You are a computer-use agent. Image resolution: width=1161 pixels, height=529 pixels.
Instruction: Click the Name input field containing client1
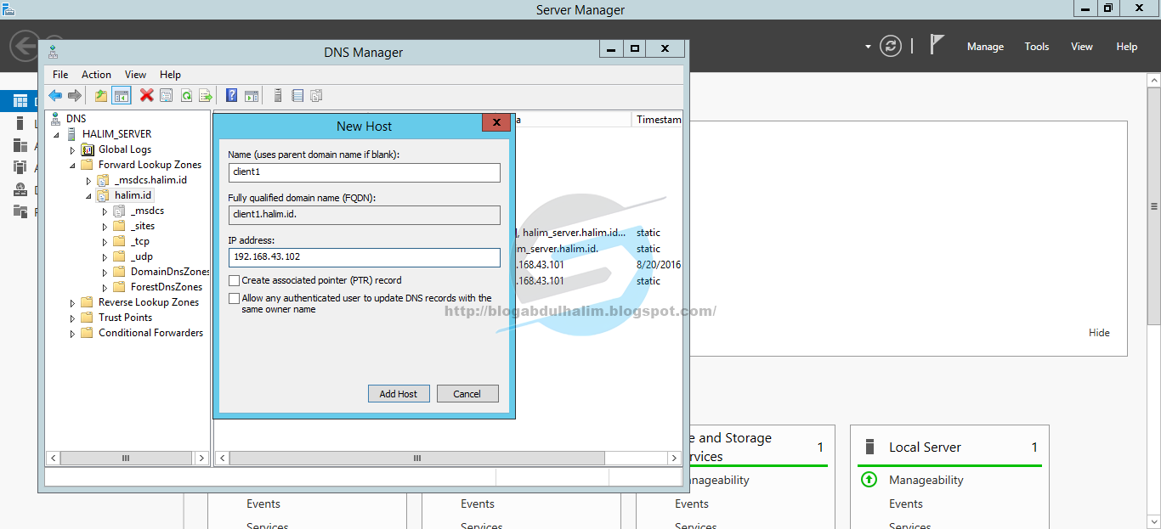(364, 172)
